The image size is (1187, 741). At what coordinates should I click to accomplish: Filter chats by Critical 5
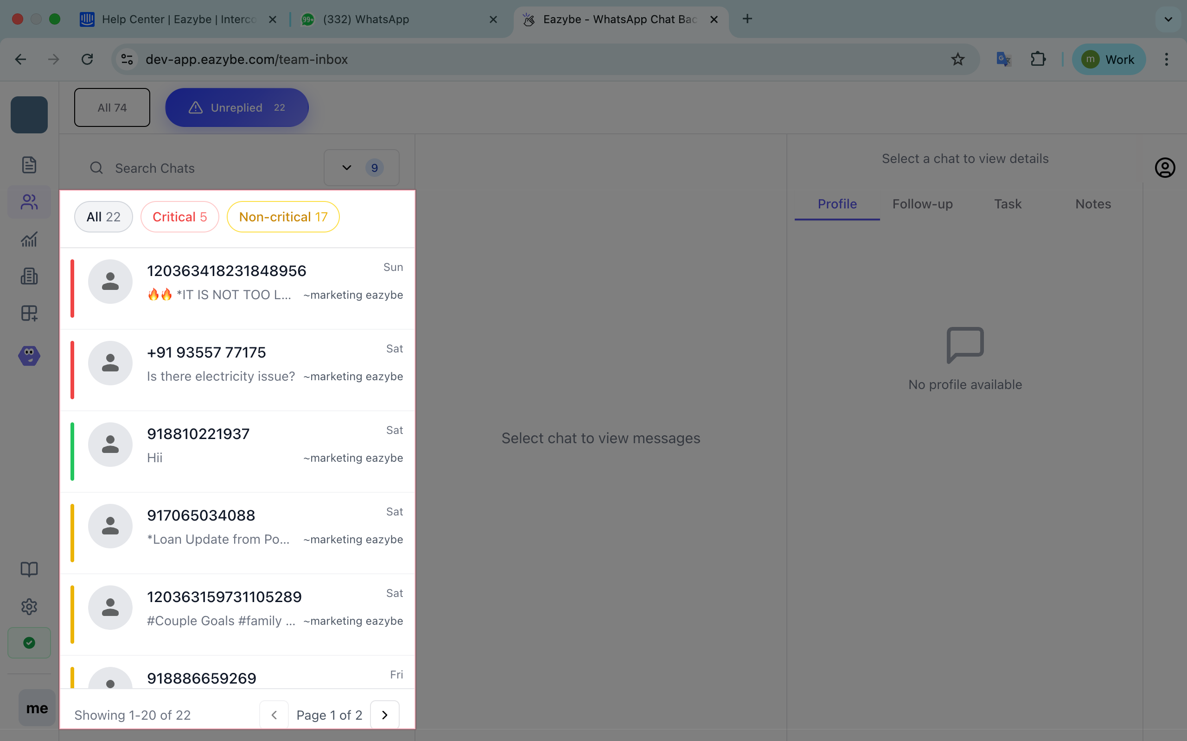[179, 217]
